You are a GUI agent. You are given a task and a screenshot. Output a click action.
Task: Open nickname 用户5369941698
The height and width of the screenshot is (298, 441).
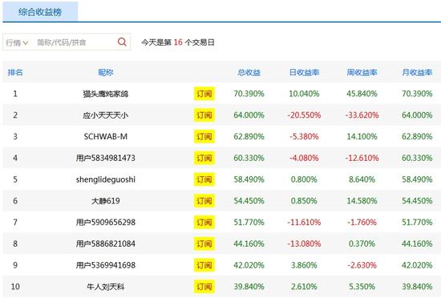point(106,265)
